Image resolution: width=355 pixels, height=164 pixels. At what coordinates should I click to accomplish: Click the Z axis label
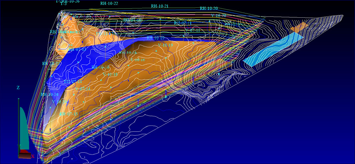[18, 88]
